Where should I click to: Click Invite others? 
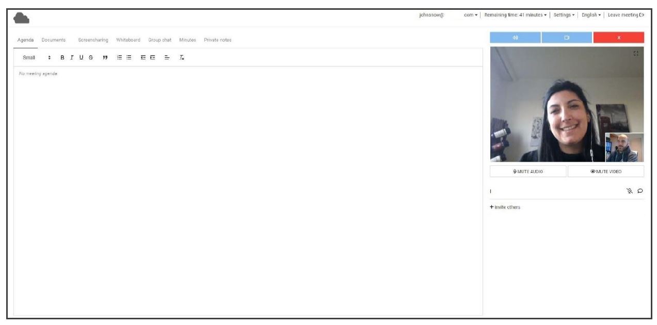point(505,207)
